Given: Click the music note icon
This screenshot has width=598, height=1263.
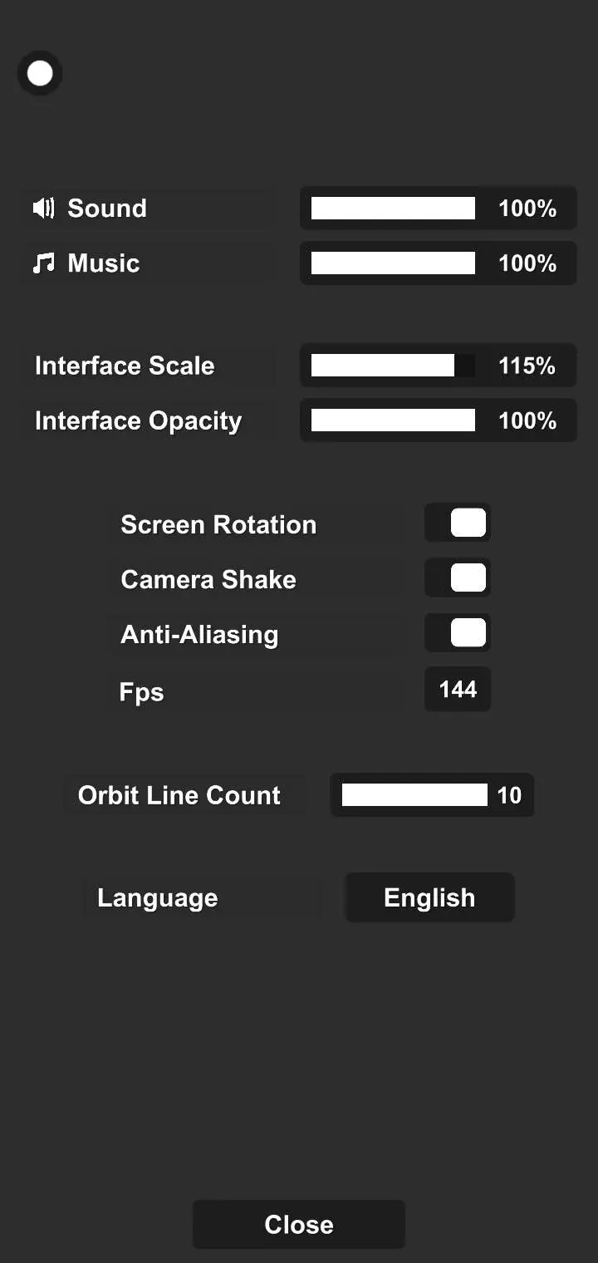Looking at the screenshot, I should [x=43, y=263].
